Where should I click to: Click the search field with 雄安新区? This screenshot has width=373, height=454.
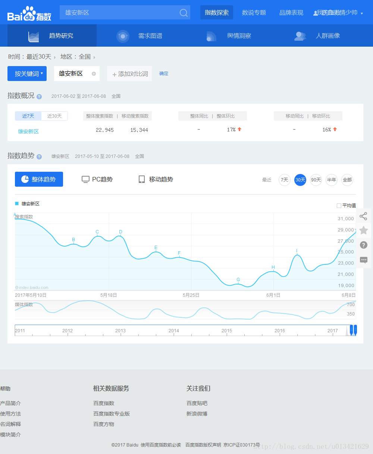(125, 12)
